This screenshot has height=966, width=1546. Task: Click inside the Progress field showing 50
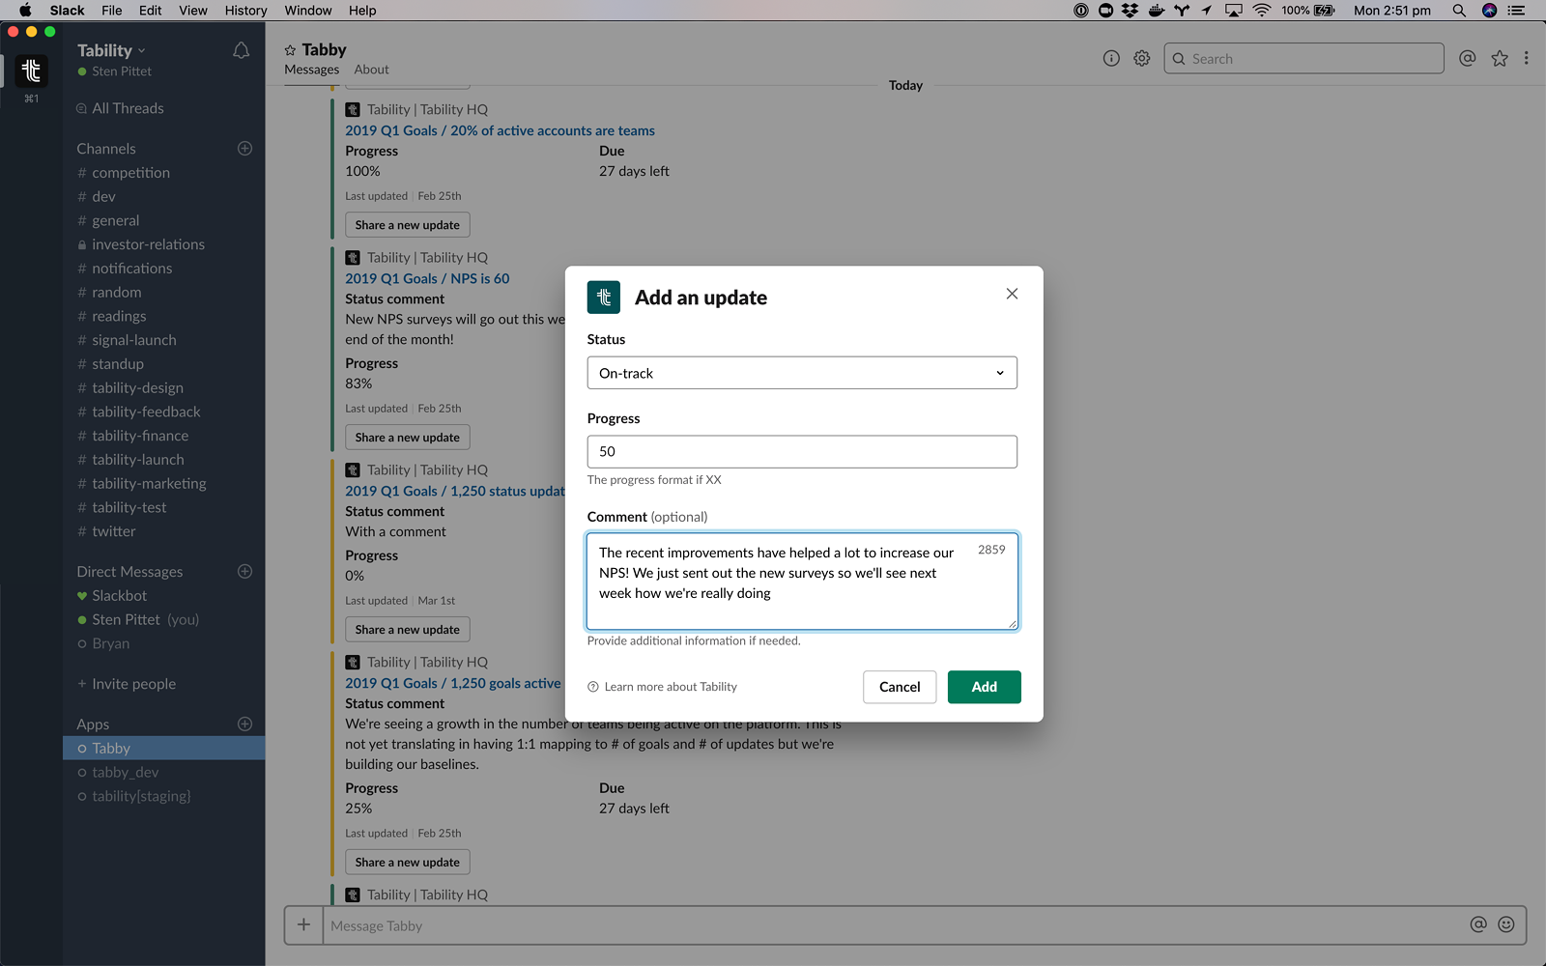point(801,451)
